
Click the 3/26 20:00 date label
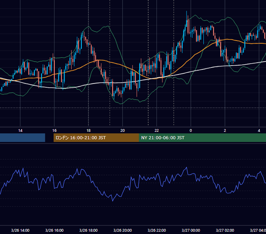(122, 230)
